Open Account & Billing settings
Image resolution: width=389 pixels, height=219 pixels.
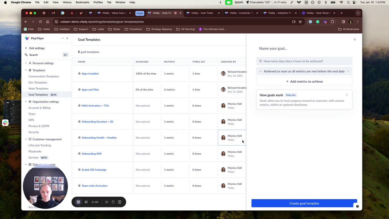tap(40, 108)
